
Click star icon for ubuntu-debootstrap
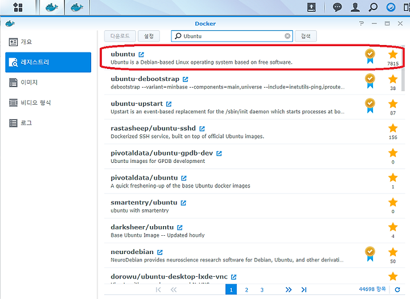point(393,79)
